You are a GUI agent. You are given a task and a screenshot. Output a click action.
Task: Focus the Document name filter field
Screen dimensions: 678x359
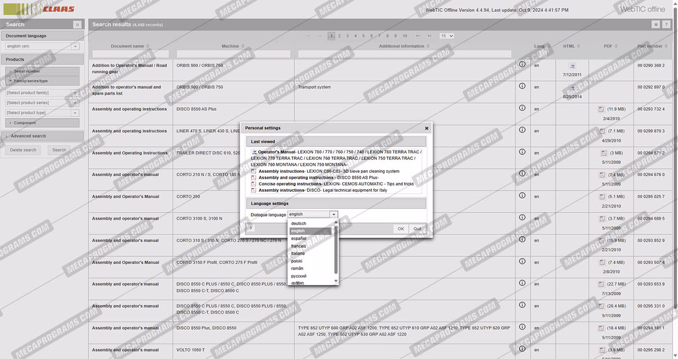point(131,54)
